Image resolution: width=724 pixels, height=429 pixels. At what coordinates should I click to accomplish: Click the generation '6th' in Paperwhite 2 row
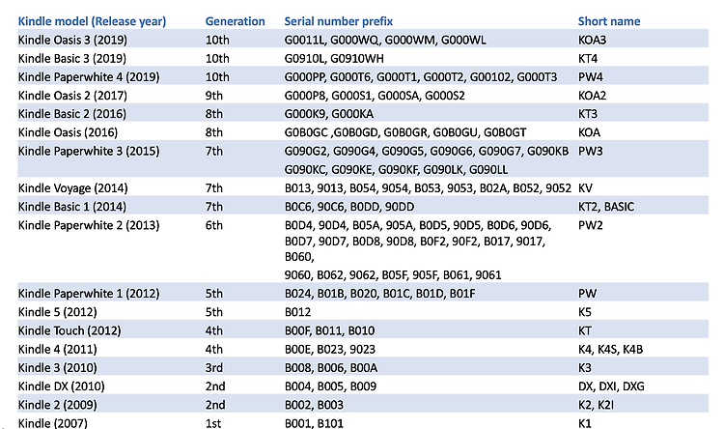pyautogui.click(x=213, y=225)
